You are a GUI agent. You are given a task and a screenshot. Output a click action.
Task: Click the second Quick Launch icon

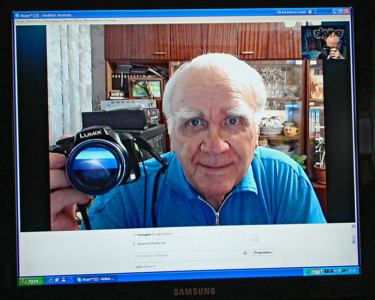pyautogui.click(x=57, y=280)
